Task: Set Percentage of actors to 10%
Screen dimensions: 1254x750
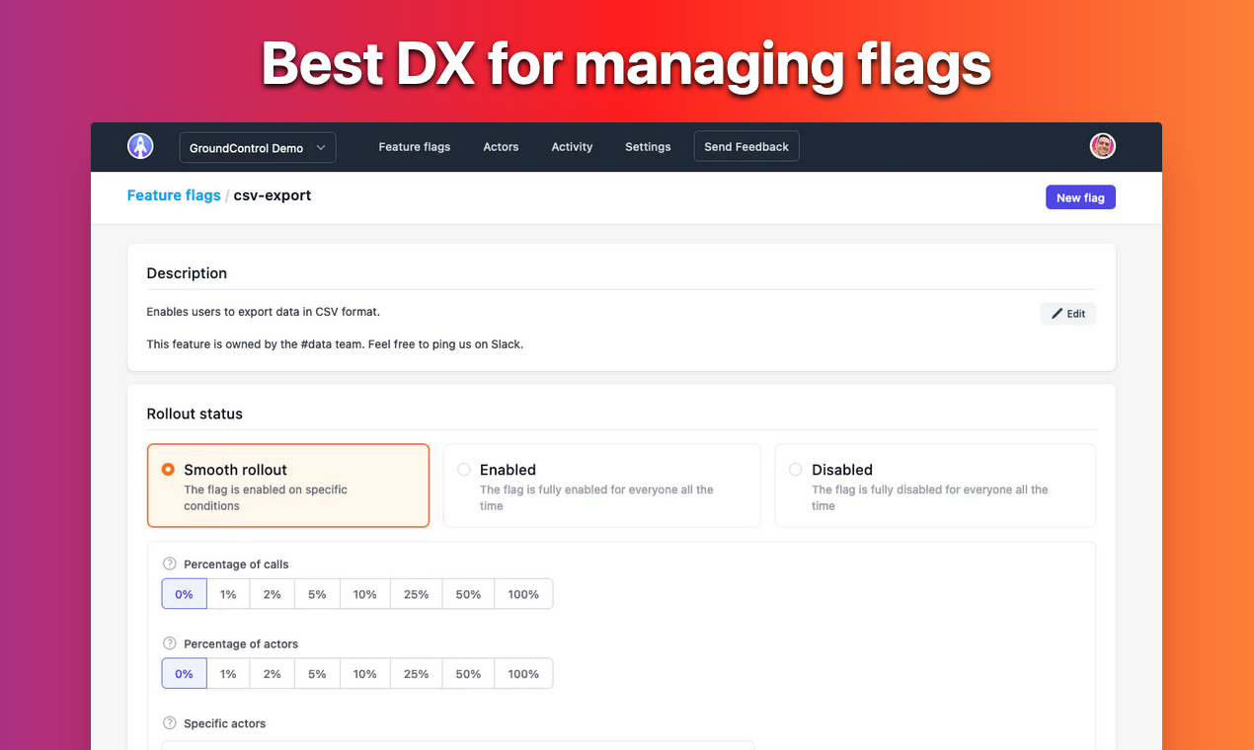Action: 365,674
